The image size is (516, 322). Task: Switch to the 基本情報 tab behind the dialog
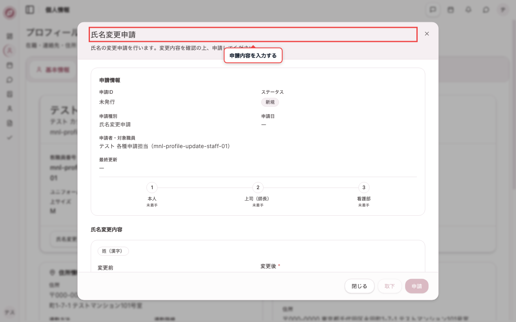pyautogui.click(x=53, y=70)
